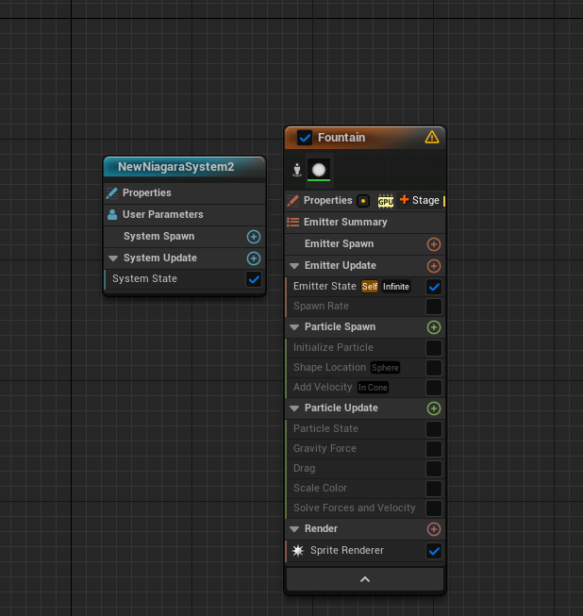Click the Sprite Renderer starburst icon
This screenshot has height=616, width=583.
(x=298, y=551)
